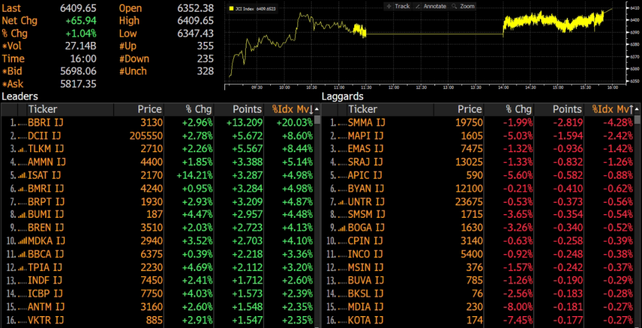Click the #Down count 235
The height and width of the screenshot is (328, 642).
(205, 59)
